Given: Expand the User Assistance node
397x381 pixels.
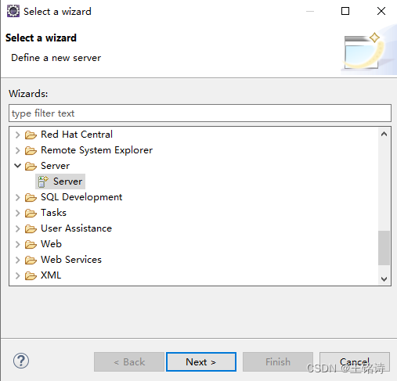Looking at the screenshot, I should pyautogui.click(x=17, y=228).
